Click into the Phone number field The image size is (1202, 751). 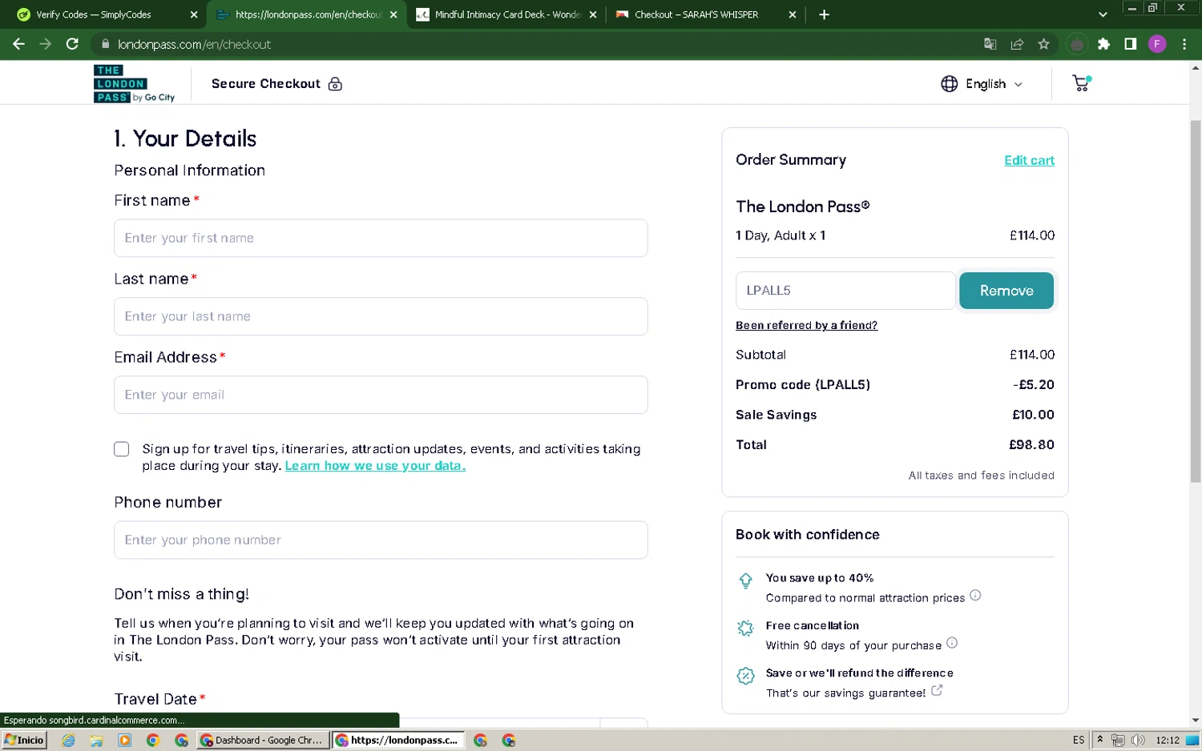click(381, 540)
